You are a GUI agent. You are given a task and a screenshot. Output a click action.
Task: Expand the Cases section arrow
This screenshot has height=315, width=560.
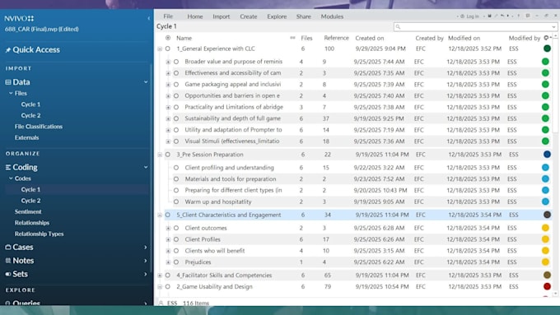click(x=146, y=247)
